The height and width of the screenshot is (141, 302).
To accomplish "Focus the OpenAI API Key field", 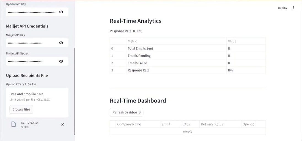I will tap(32, 12).
